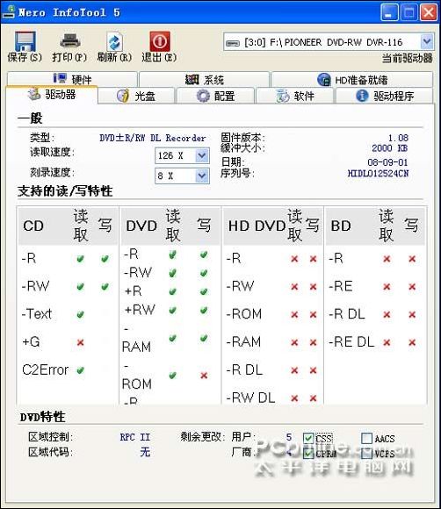Click the Nero InfoTool title bar icon
This screenshot has height=509, width=441.
(x=9, y=11)
